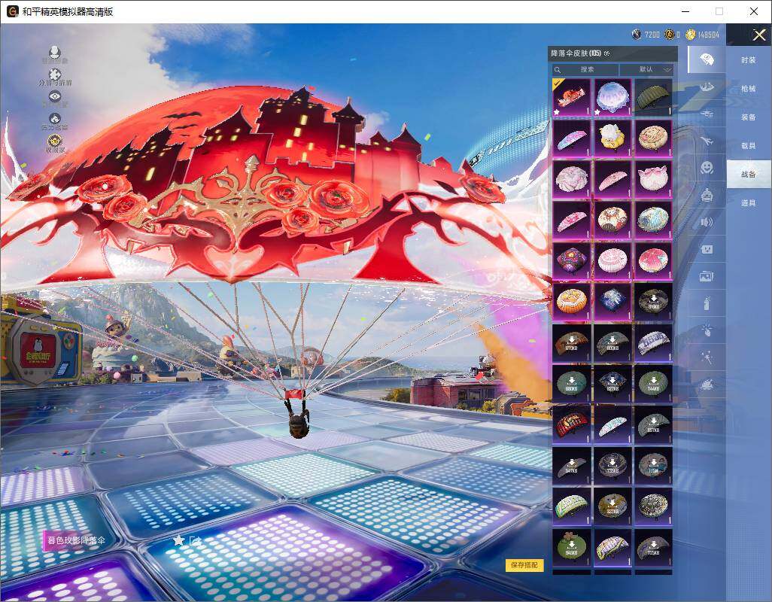The image size is (772, 602).
Task: Select the jellyfish parachute skin thumbnail
Action: click(612, 97)
